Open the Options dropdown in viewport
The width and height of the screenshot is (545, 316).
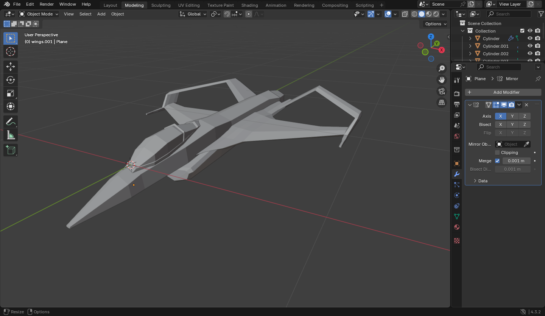pos(435,24)
